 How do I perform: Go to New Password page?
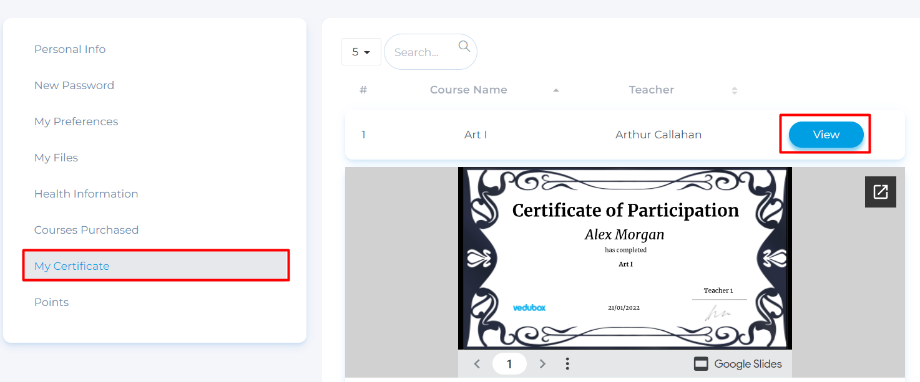tap(74, 85)
